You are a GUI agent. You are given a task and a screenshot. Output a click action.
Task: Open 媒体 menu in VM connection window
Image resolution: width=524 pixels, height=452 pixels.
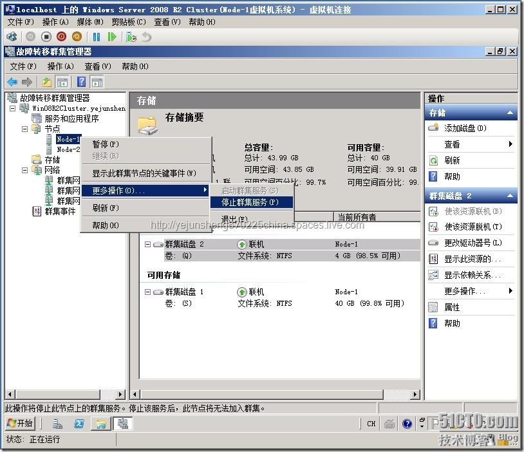tap(90, 22)
